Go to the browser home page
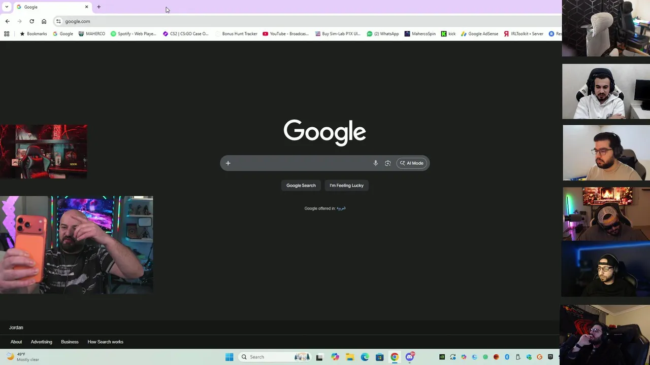Viewport: 650px width, 365px height. click(44, 21)
